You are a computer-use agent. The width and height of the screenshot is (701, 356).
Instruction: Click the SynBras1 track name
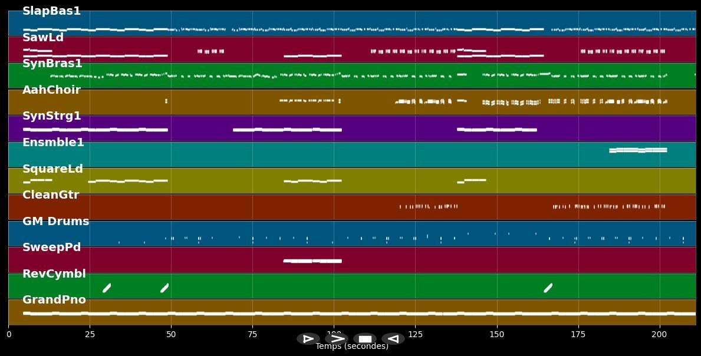(52, 64)
